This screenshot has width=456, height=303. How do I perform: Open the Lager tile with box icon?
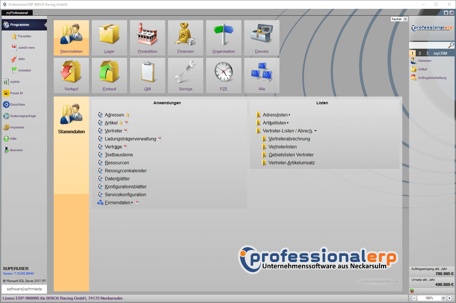[x=109, y=38]
